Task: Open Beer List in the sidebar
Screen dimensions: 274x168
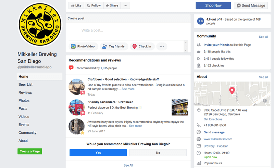Action: pos(25,85)
